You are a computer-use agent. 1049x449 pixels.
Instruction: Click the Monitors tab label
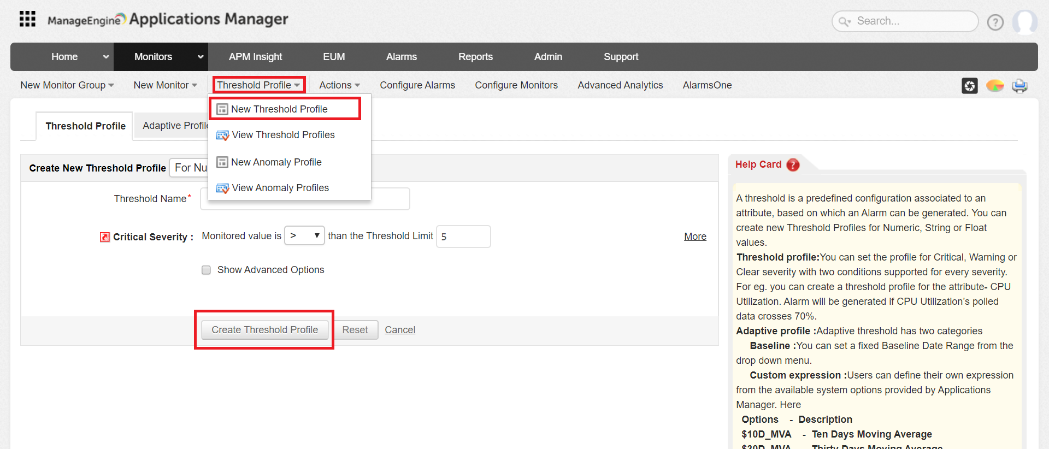point(153,57)
